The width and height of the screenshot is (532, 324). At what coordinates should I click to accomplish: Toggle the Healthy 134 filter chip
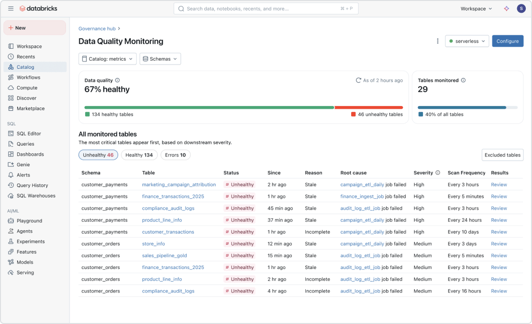[x=139, y=155]
